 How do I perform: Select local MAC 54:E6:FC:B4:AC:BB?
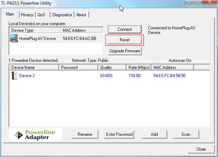80,39
